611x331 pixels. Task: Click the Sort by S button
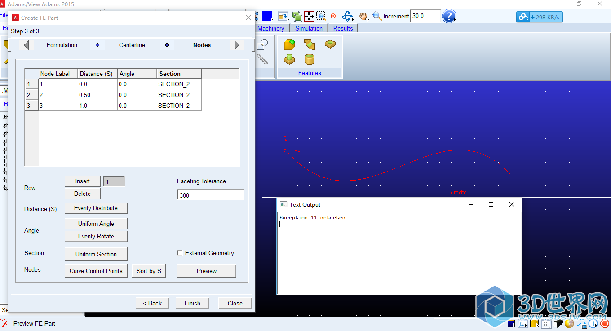coord(149,271)
